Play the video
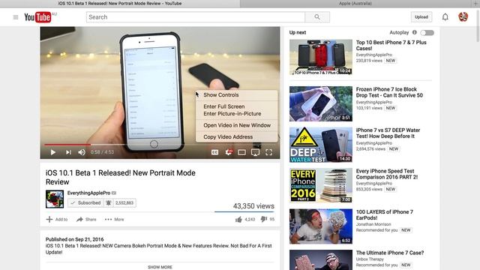This screenshot has height=270, width=480. [x=53, y=152]
